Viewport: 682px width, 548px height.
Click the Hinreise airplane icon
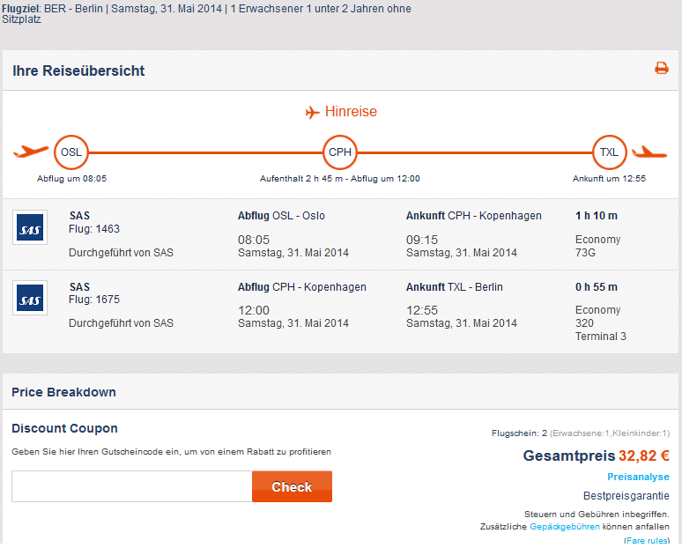[x=312, y=112]
